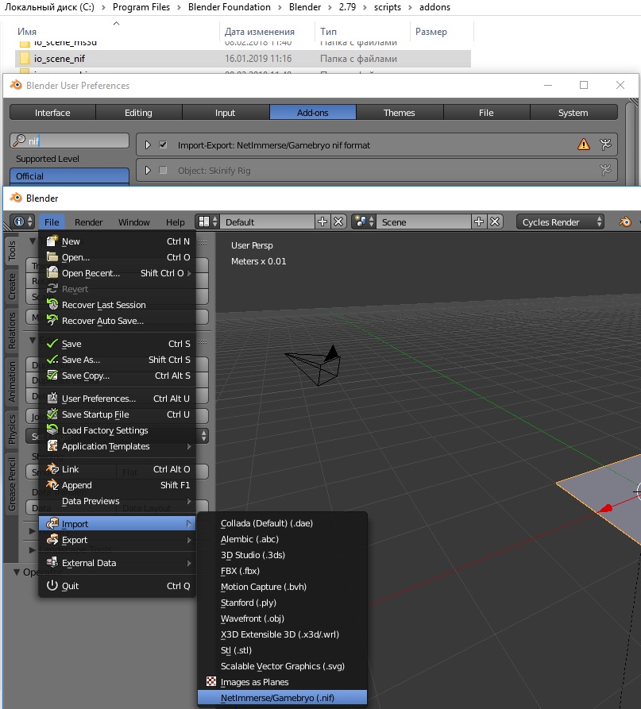Viewport: 641px width, 709px height.
Task: Click the search magnifier icon in add-ons
Action: point(19,141)
